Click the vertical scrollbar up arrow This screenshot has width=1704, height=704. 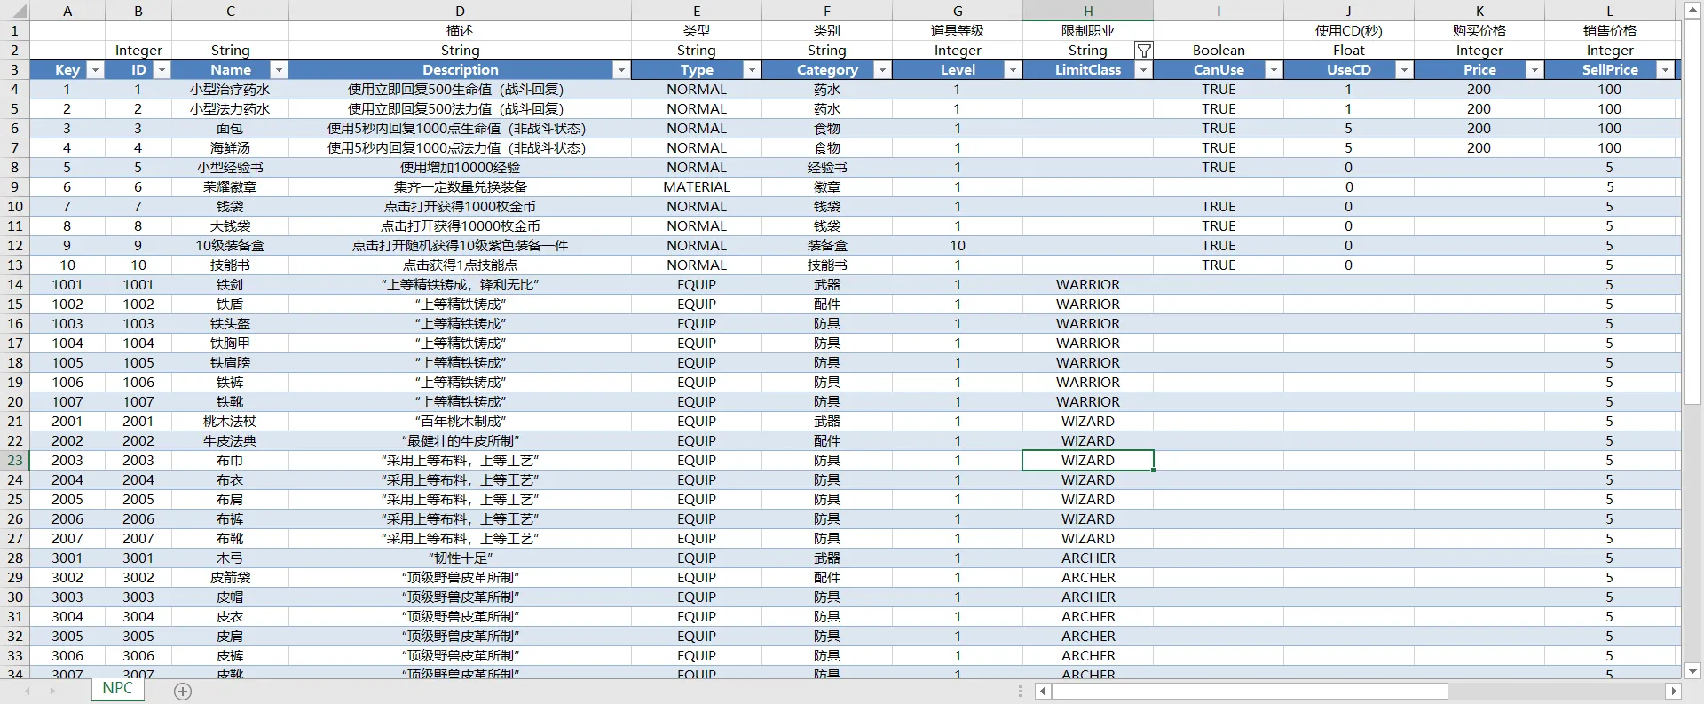pos(1692,11)
